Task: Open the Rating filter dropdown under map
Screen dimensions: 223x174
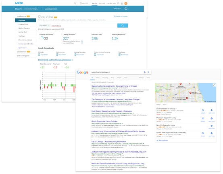Action: (159, 105)
